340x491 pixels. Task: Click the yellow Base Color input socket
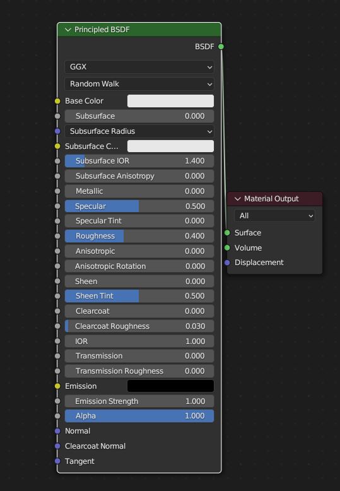pyautogui.click(x=57, y=101)
